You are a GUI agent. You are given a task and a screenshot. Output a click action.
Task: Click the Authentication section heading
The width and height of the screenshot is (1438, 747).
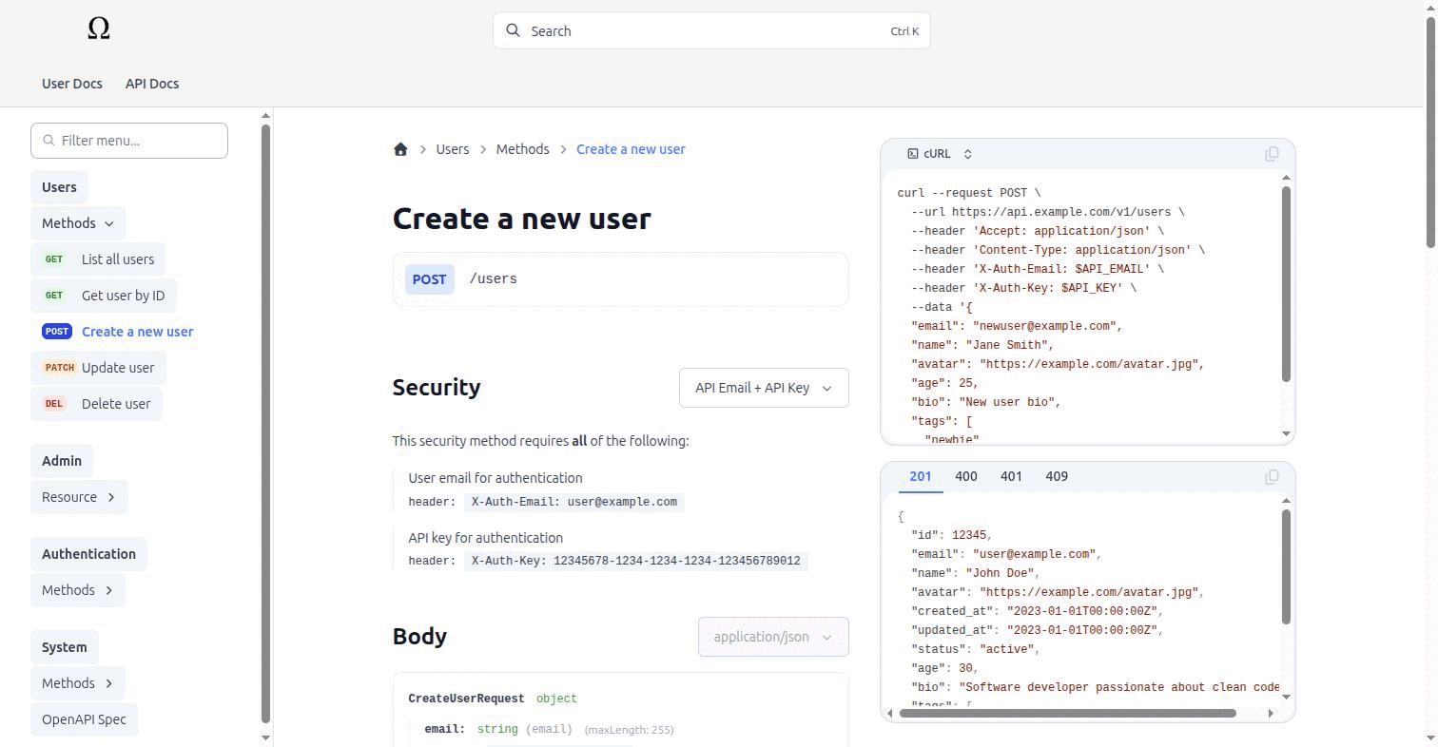[88, 554]
